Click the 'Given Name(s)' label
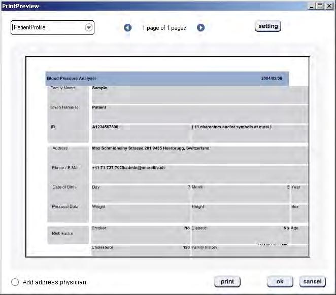This screenshot has width=336, height=295. coord(64,107)
